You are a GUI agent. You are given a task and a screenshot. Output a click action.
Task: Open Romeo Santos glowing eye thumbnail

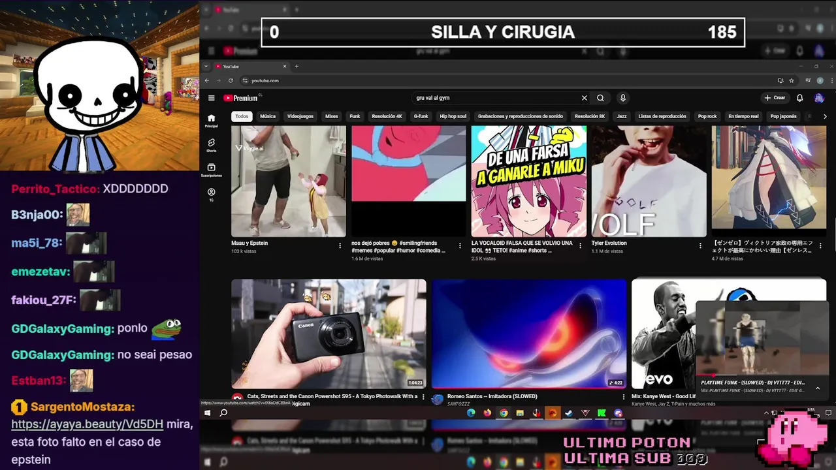tap(529, 334)
